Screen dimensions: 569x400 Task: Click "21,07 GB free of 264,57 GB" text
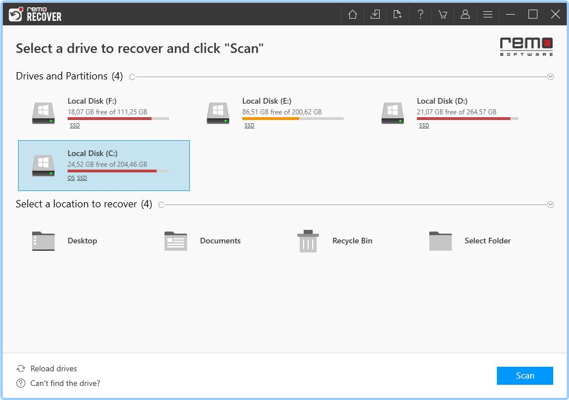(456, 112)
